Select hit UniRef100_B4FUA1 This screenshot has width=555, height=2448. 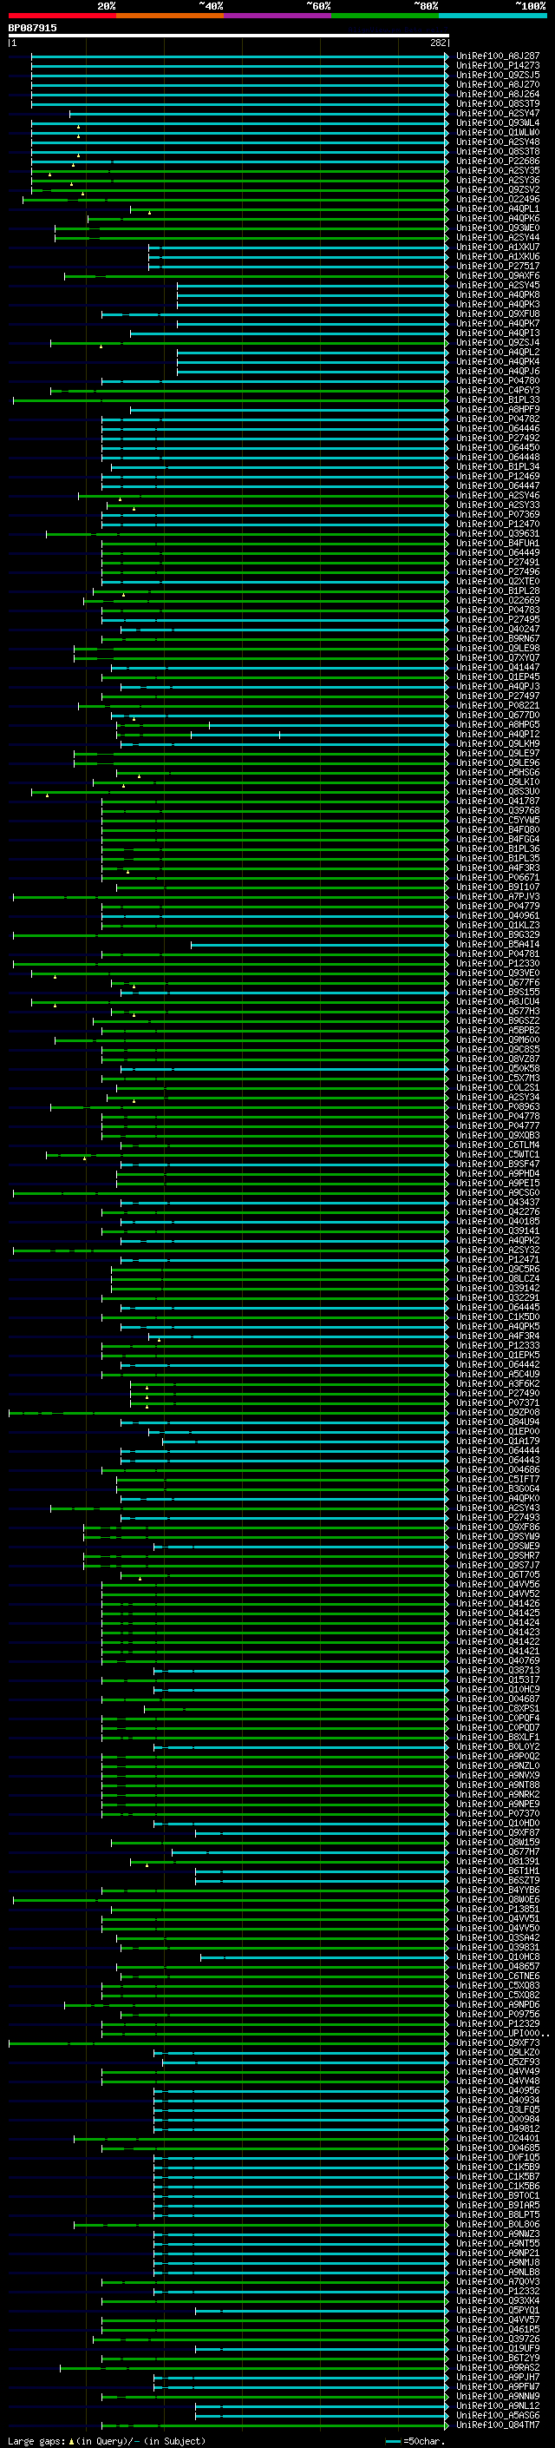[498, 544]
